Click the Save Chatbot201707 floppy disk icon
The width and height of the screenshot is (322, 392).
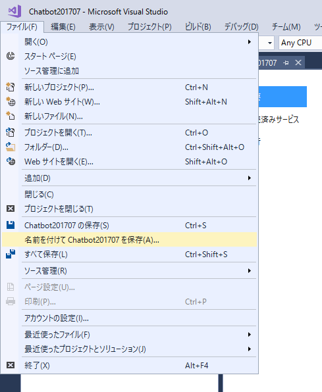tap(11, 225)
